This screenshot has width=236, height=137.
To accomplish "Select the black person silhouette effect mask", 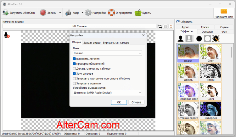I will pos(181,39).
